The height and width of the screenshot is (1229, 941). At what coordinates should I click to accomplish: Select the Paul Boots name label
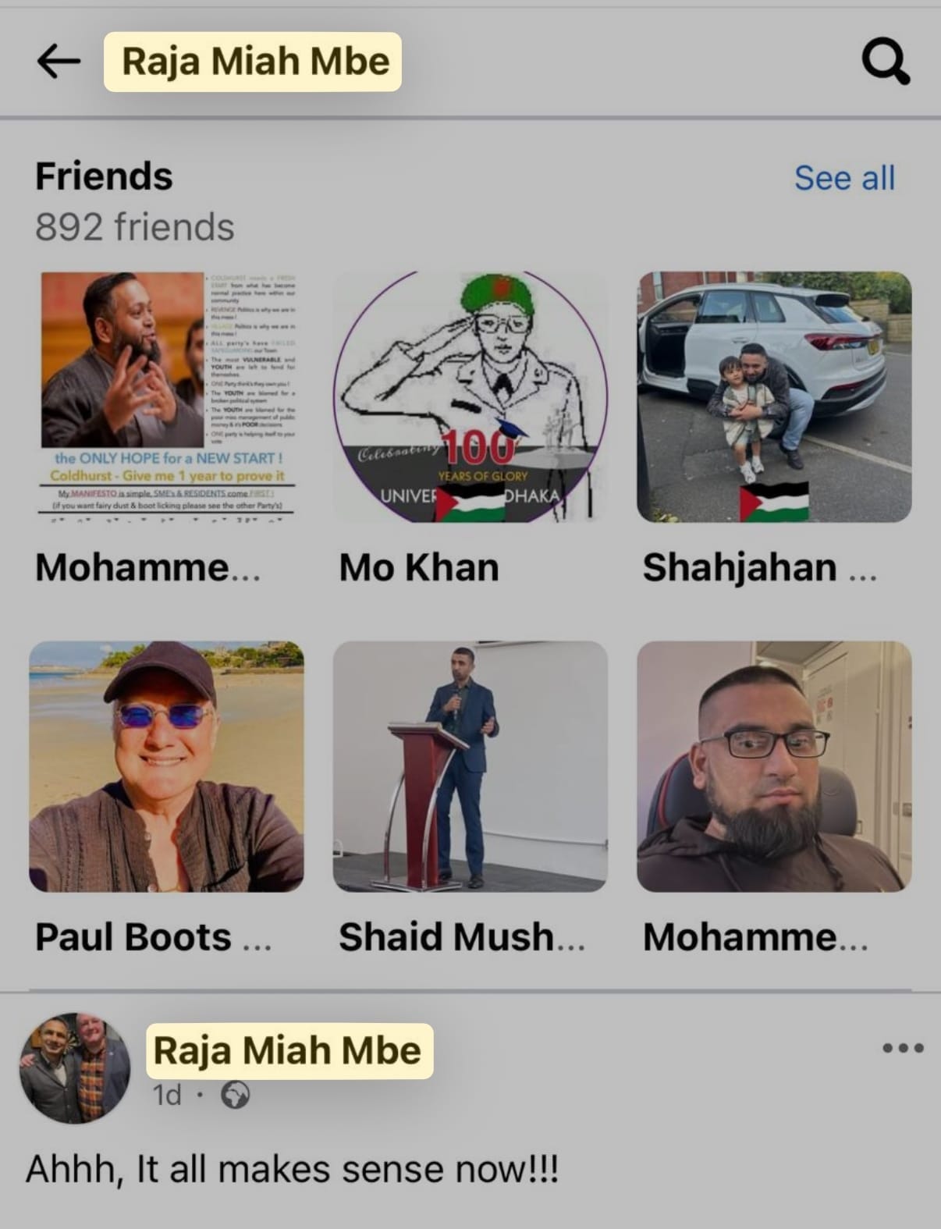click(x=153, y=937)
